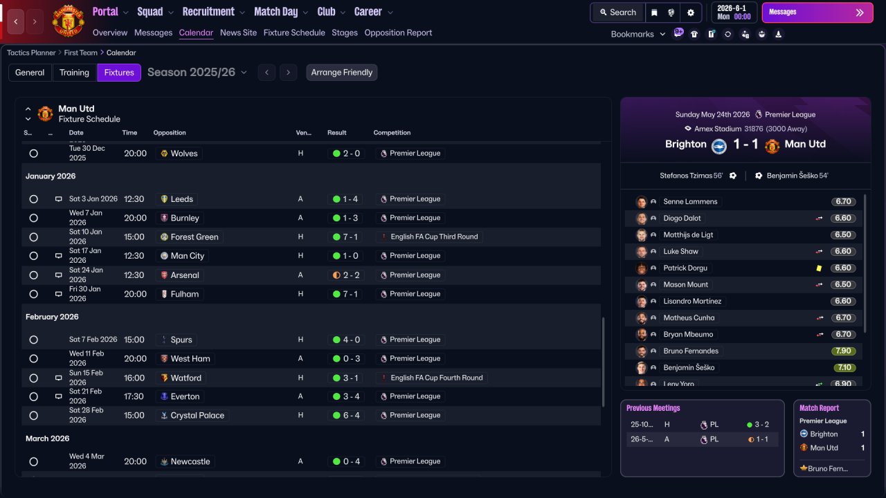
Task: Collapse the Man Utd Fixture Schedule panel
Action: click(28, 109)
